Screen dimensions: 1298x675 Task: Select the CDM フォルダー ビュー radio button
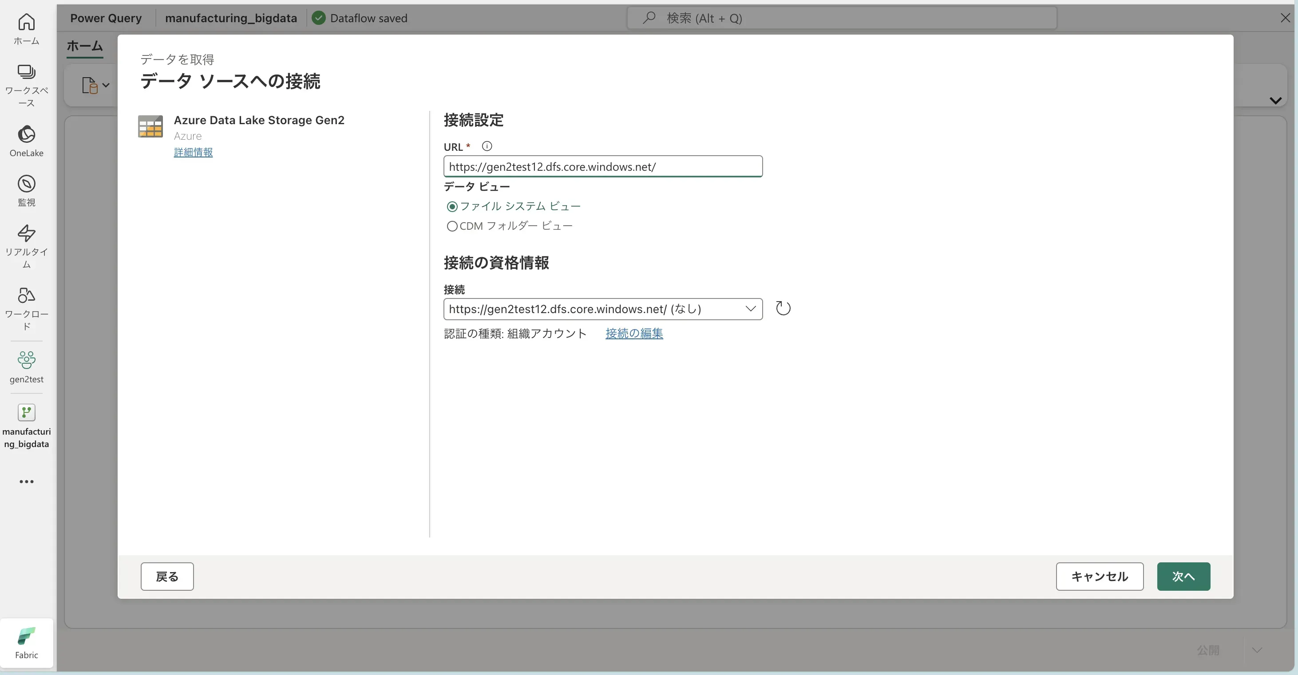pos(452,227)
